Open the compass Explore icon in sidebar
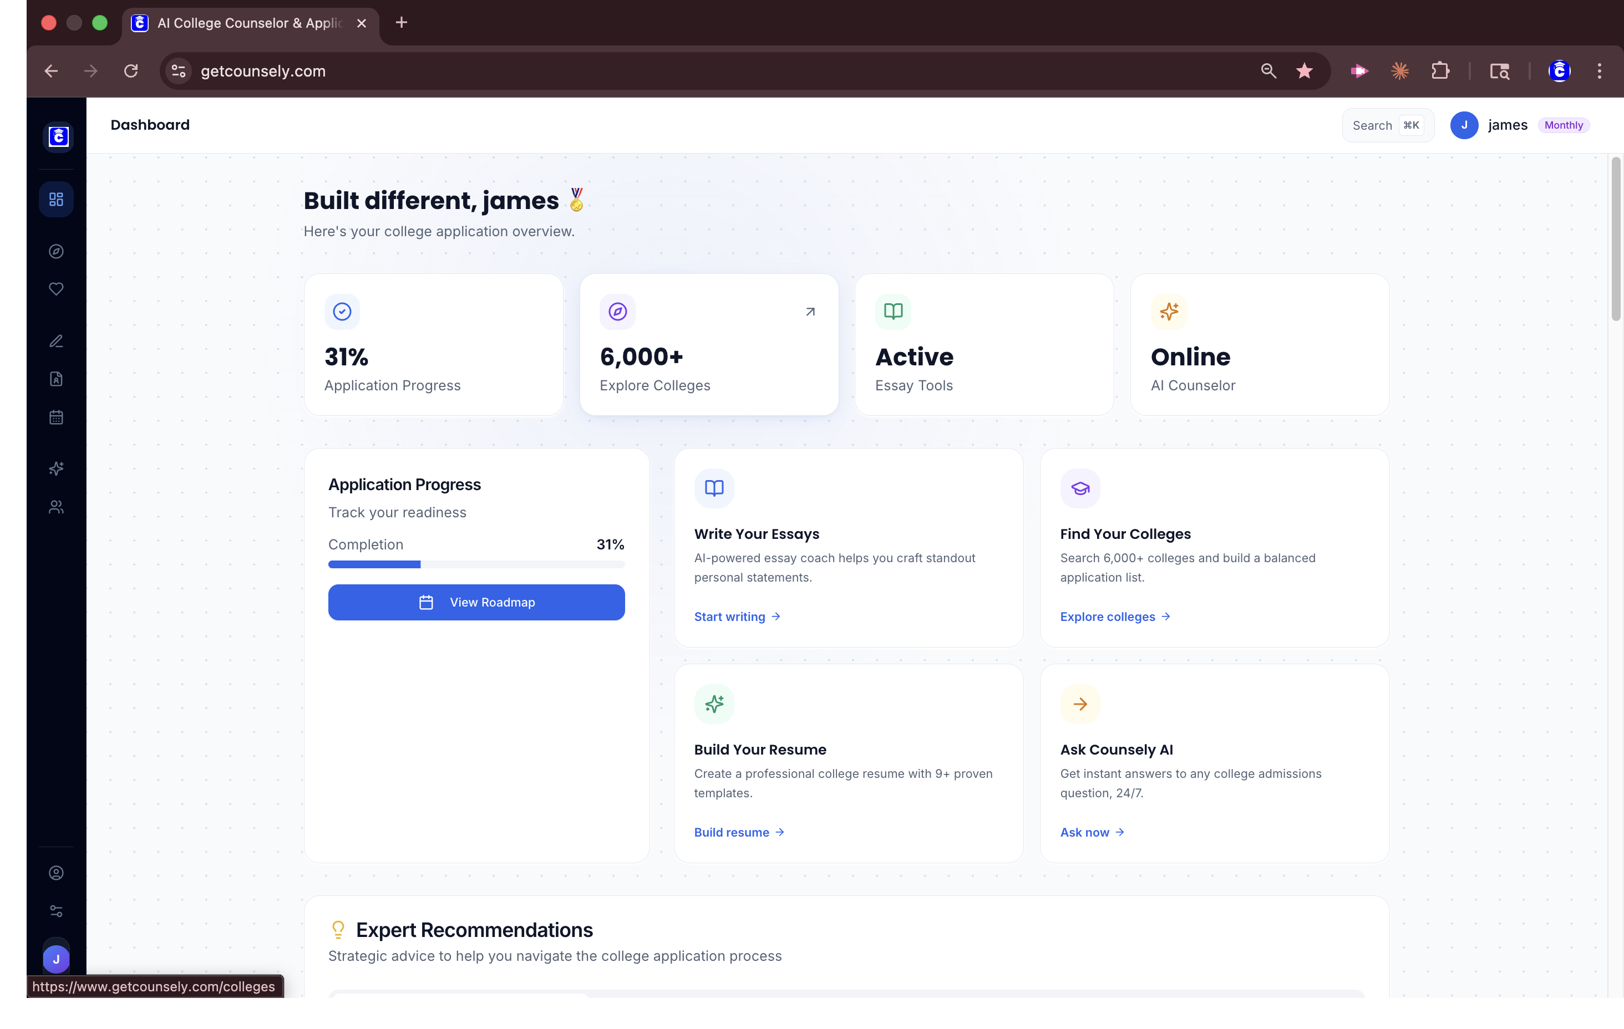The image size is (1624, 1029). click(57, 252)
